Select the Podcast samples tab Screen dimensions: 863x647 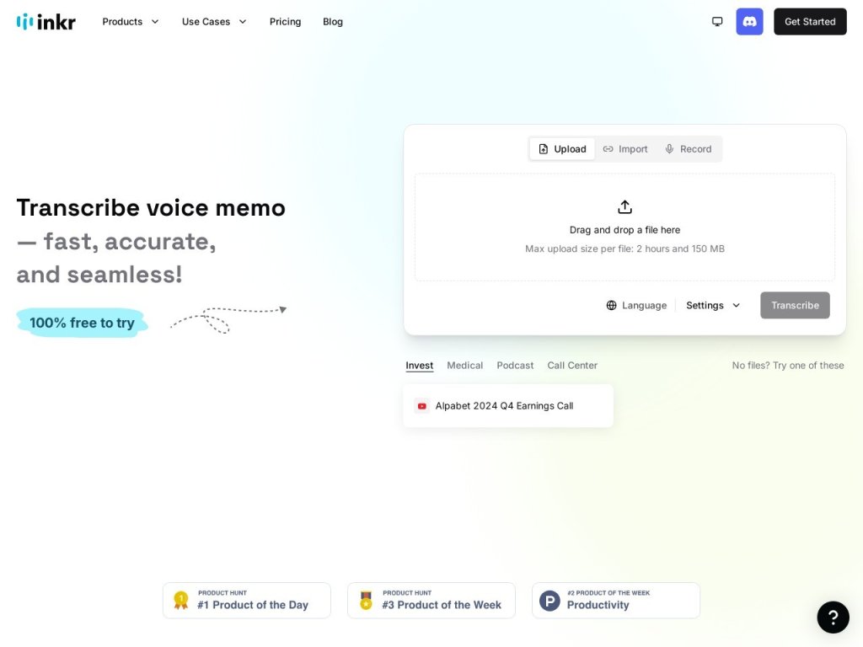point(515,366)
